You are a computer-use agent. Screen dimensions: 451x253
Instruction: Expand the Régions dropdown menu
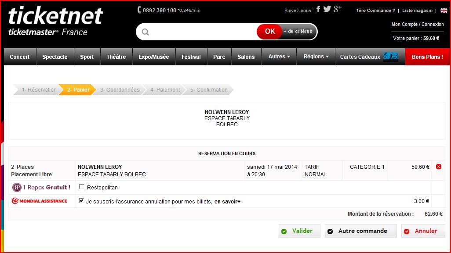[x=316, y=57]
